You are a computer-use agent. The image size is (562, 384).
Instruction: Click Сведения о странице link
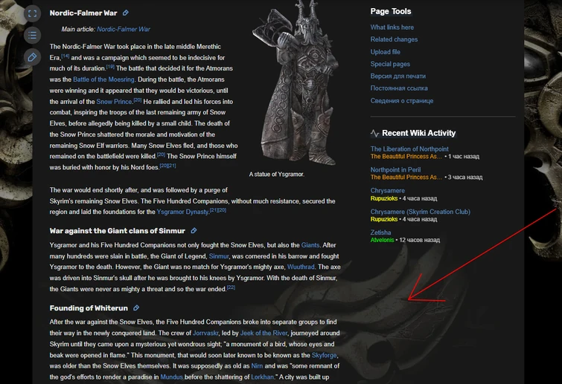pyautogui.click(x=402, y=101)
